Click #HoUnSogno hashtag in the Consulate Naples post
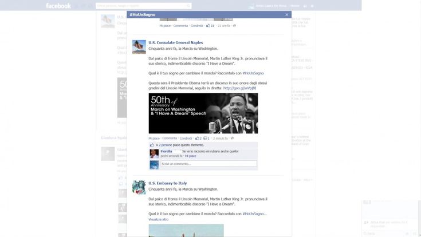This screenshot has height=237, width=421. pos(253,73)
